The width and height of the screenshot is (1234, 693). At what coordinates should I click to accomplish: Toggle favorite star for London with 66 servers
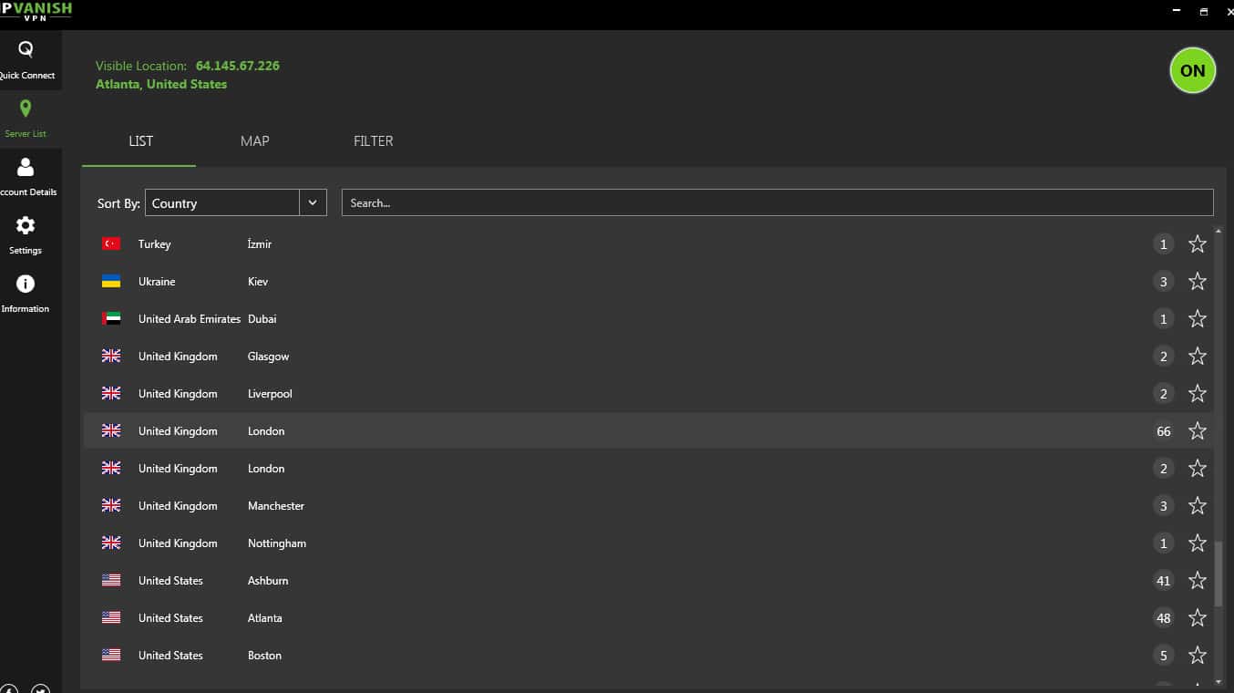pos(1198,430)
